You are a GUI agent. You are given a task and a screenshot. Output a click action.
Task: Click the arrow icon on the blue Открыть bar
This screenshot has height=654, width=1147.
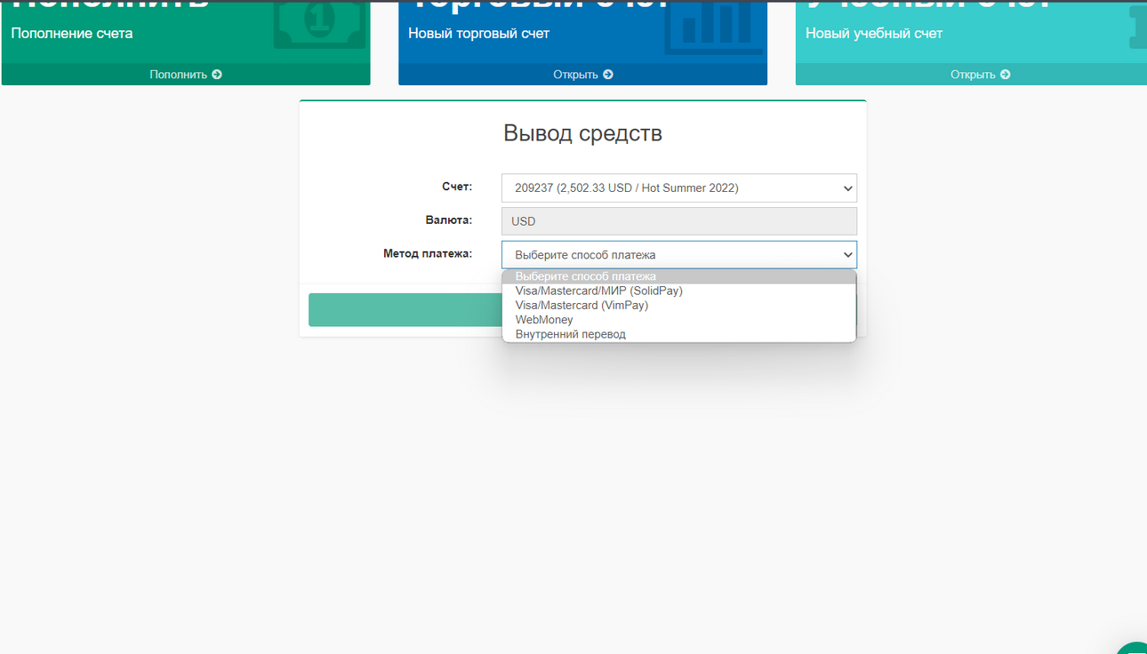[608, 75]
